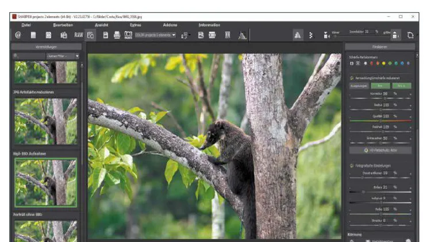The image size is (431, 242).
Task: Open the Information menu
Action: pos(209,25)
